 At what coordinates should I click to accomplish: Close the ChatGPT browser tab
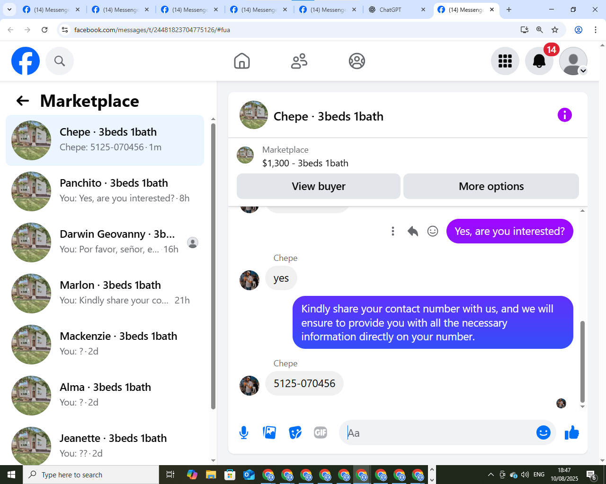pos(423,9)
